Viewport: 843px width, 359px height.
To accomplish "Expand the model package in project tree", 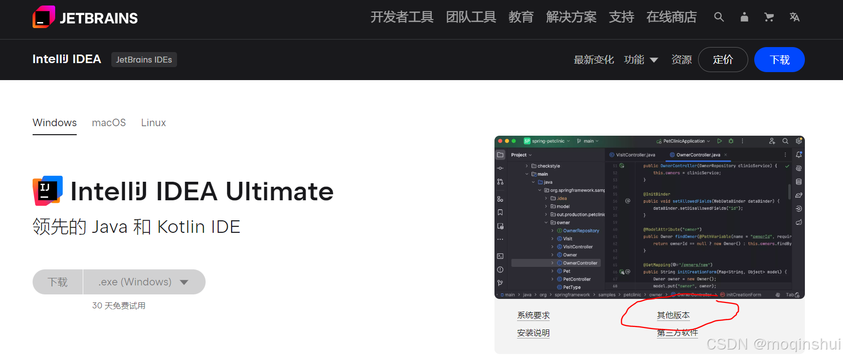I will tap(546, 206).
